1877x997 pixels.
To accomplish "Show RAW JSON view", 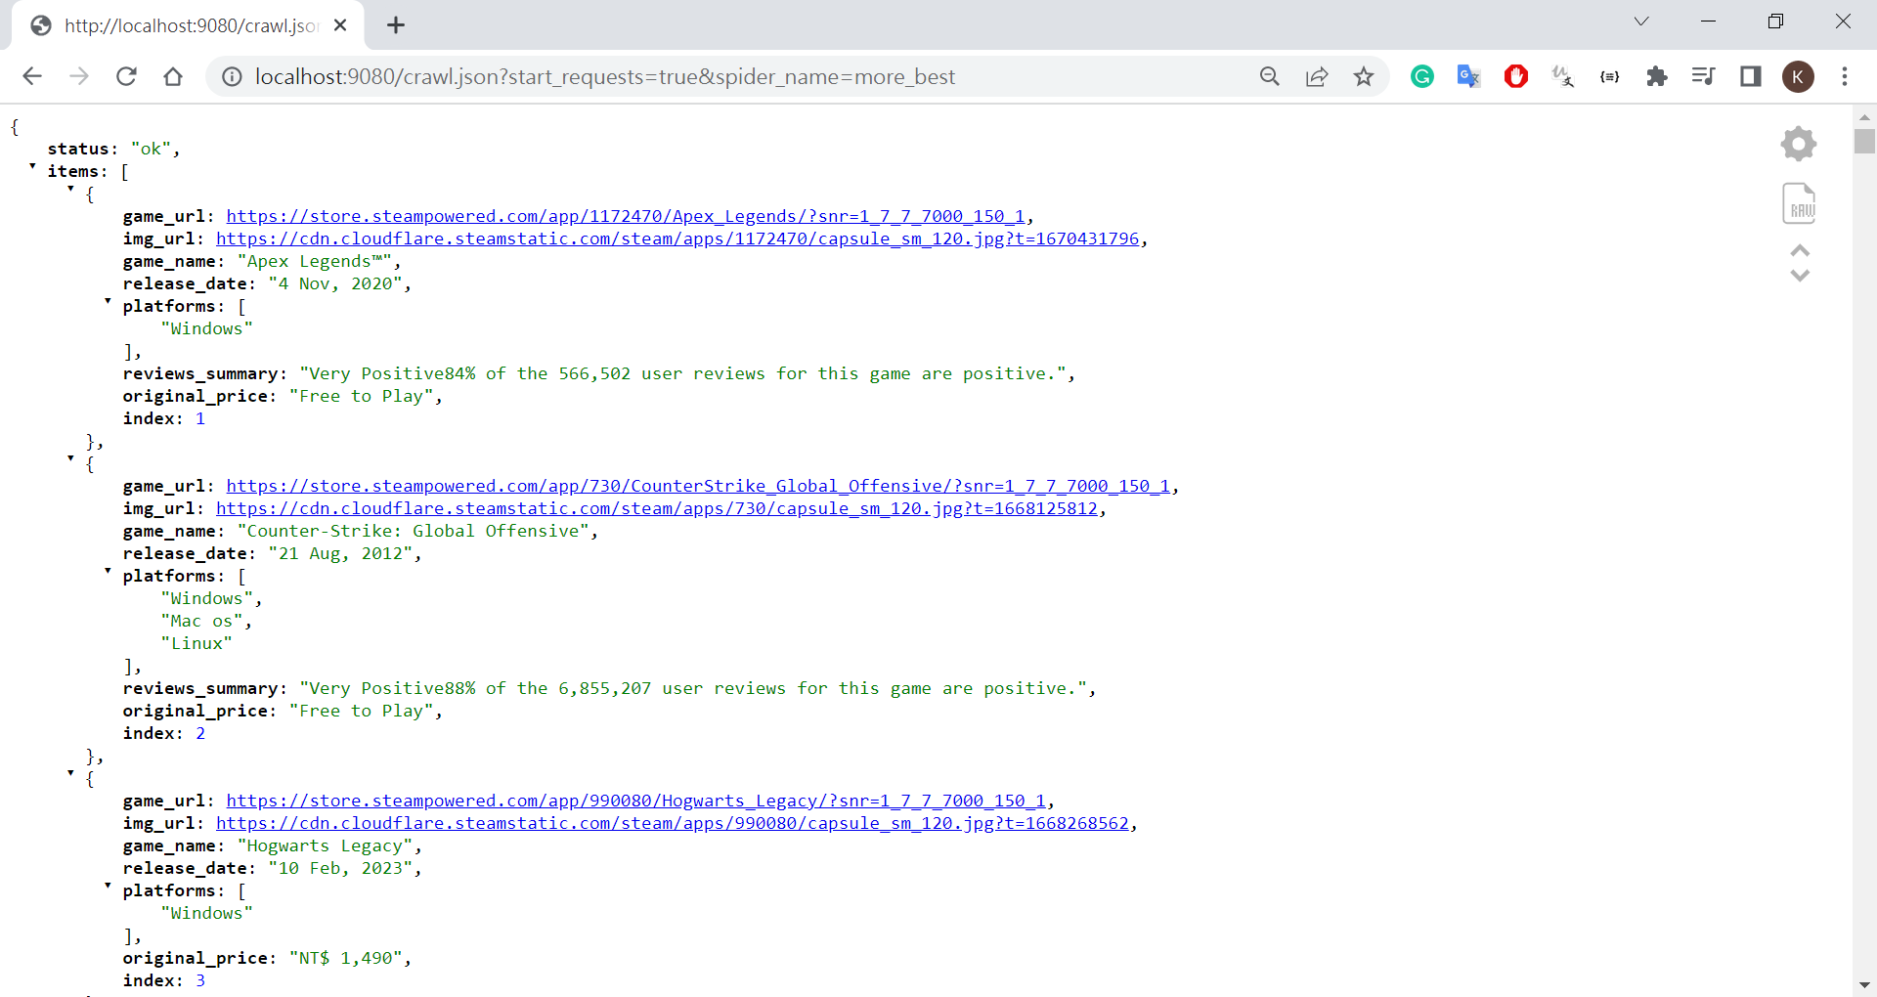I will click(1799, 203).
